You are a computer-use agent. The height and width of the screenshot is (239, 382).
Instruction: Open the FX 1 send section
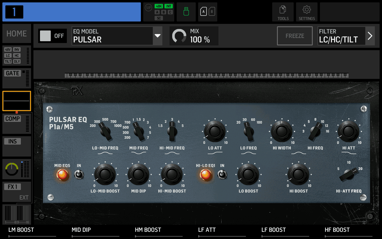[x=17, y=192]
